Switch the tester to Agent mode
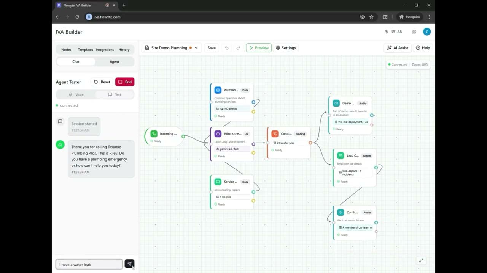The image size is (487, 273). [114, 61]
